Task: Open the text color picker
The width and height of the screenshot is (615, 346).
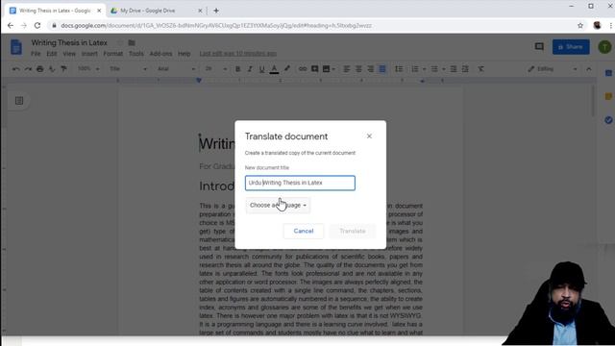Action: point(274,69)
